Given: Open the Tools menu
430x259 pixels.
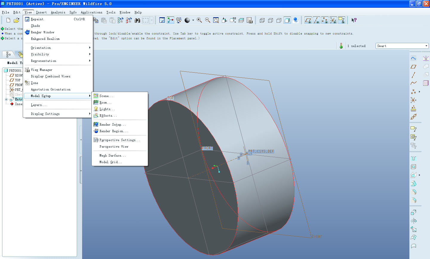Looking at the screenshot, I should [x=111, y=12].
